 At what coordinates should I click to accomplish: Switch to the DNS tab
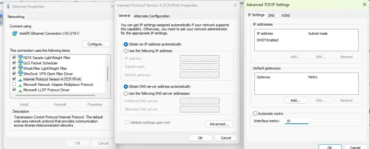[271, 15]
